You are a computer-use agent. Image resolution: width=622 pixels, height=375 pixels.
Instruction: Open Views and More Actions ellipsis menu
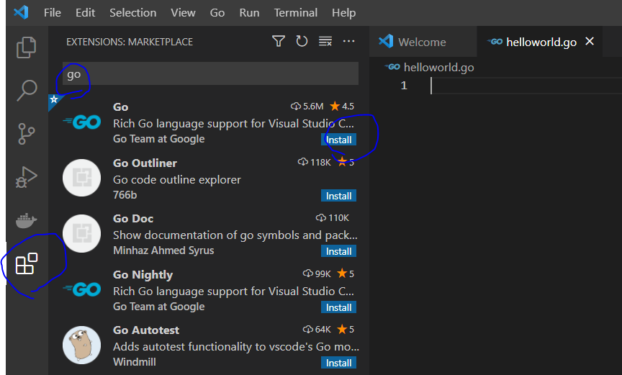pyautogui.click(x=348, y=41)
